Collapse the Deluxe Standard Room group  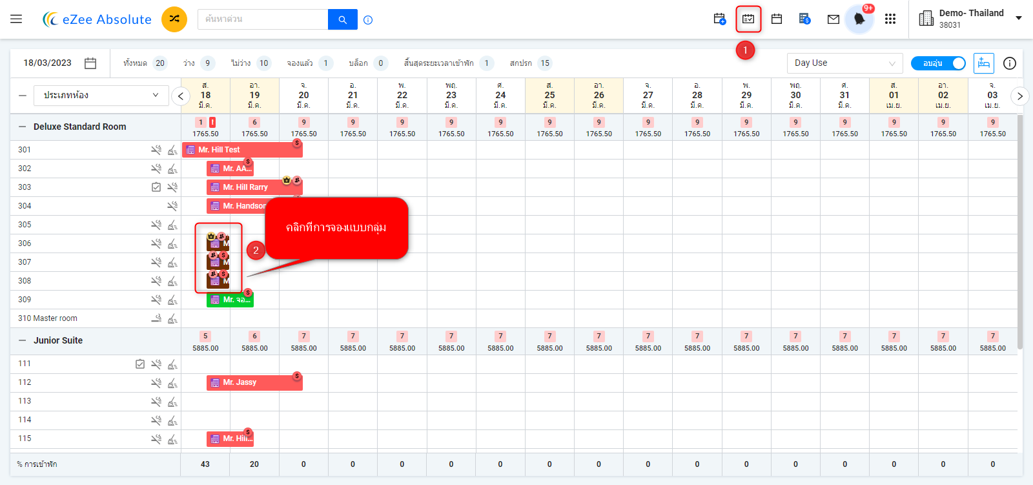(x=23, y=127)
